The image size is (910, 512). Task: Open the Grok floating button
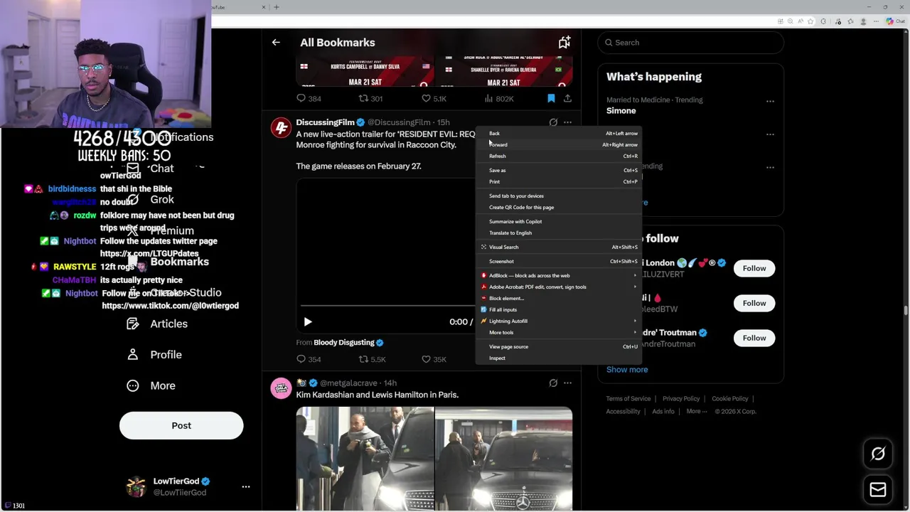[878, 454]
